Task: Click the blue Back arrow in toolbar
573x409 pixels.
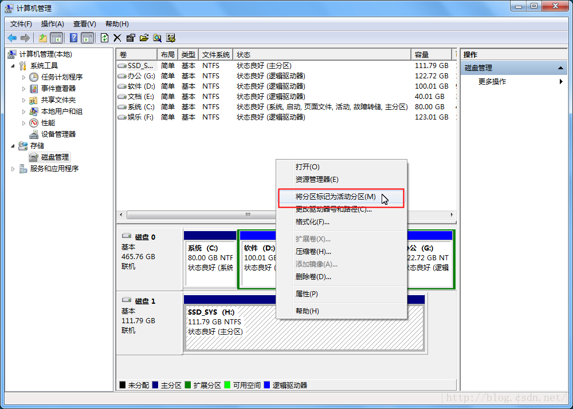Action: coord(12,38)
